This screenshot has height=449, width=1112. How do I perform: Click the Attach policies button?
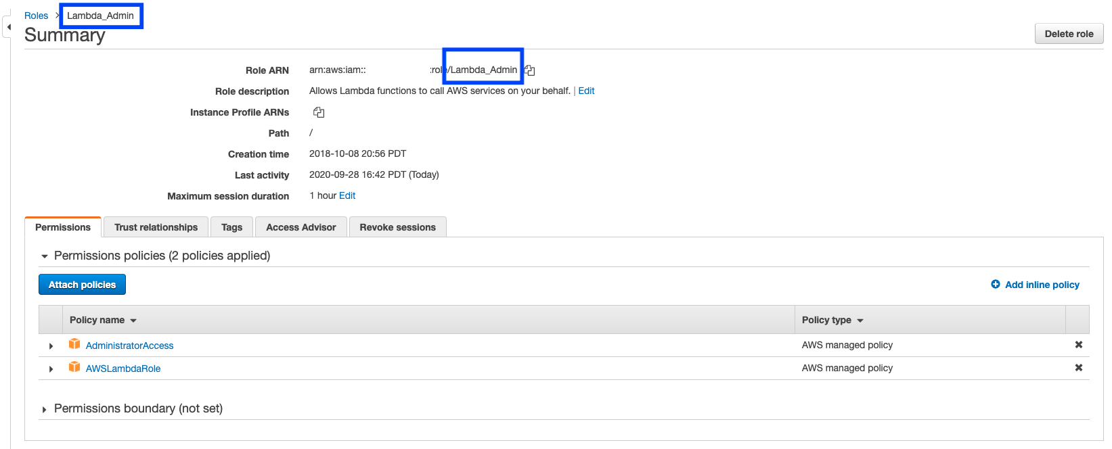82,285
